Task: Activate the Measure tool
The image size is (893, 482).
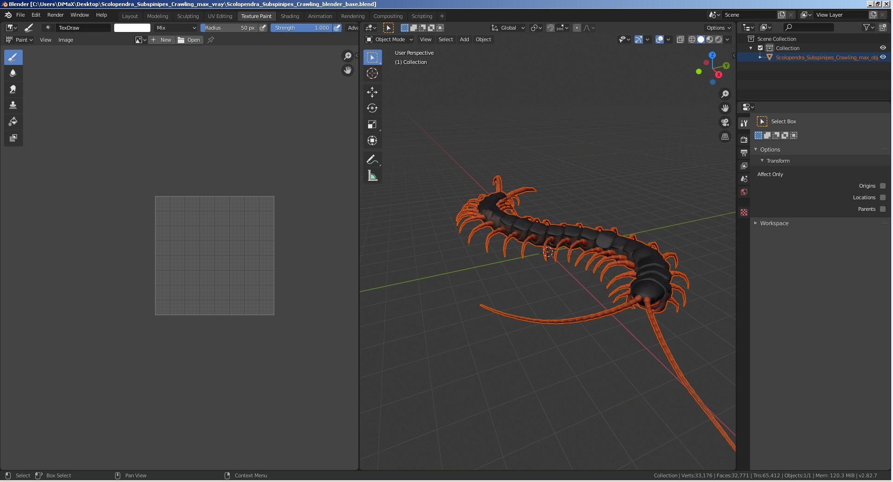Action: [372, 176]
